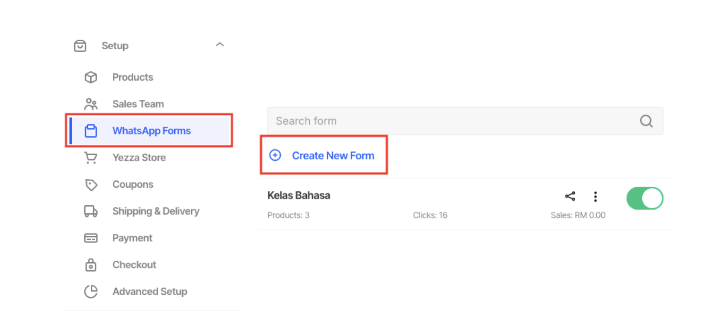The image size is (725, 331).
Task: Click the Products box icon
Action: [91, 78]
